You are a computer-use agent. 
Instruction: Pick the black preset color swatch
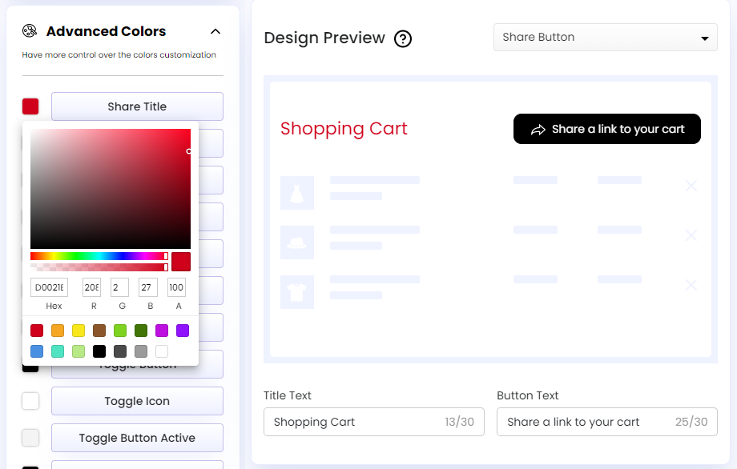point(99,351)
